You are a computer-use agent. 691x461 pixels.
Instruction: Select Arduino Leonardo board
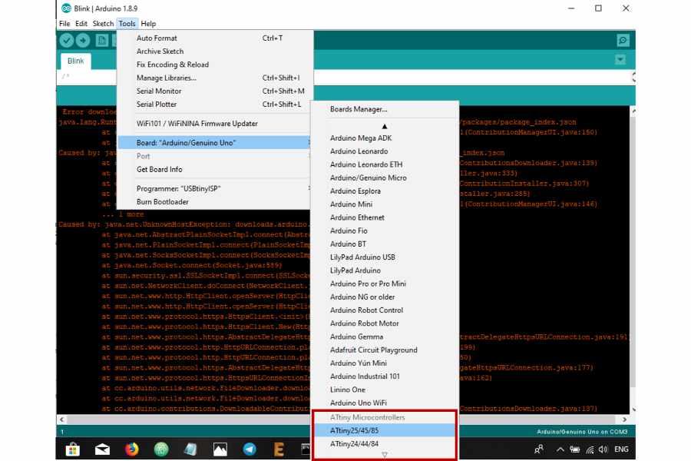385,151
